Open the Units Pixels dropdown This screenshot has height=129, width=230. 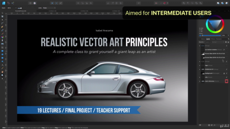[x=49, y=8]
